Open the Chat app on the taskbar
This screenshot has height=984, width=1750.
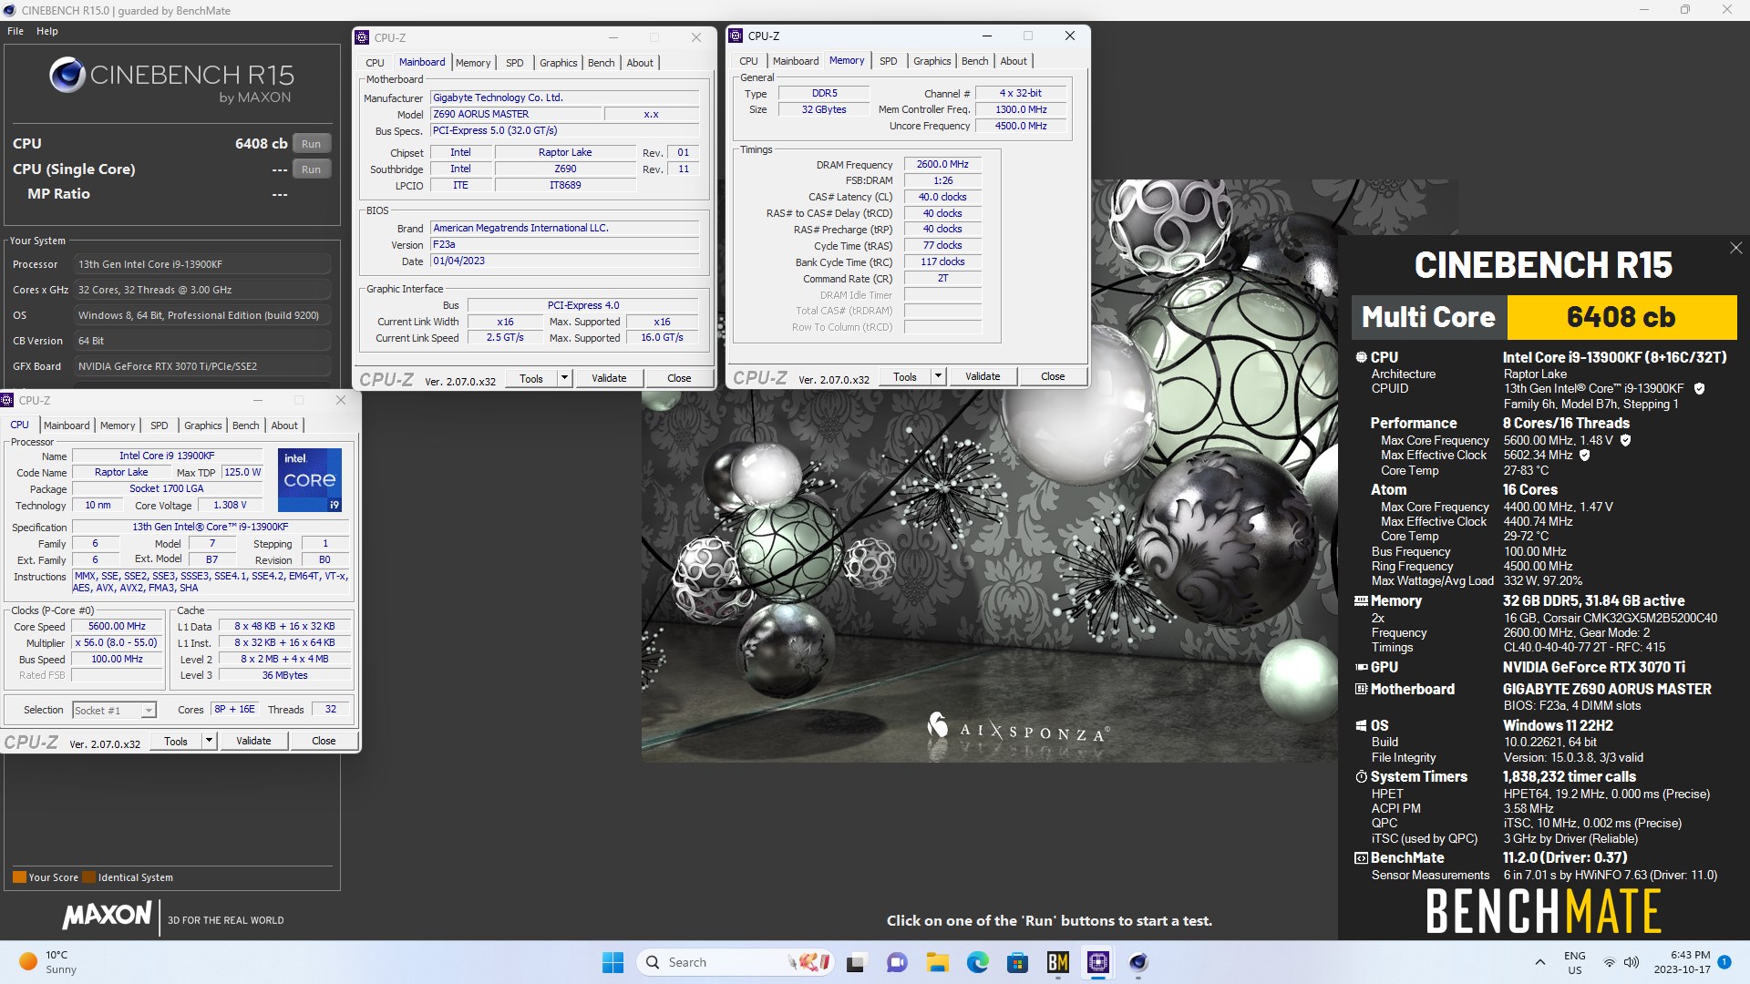897,962
